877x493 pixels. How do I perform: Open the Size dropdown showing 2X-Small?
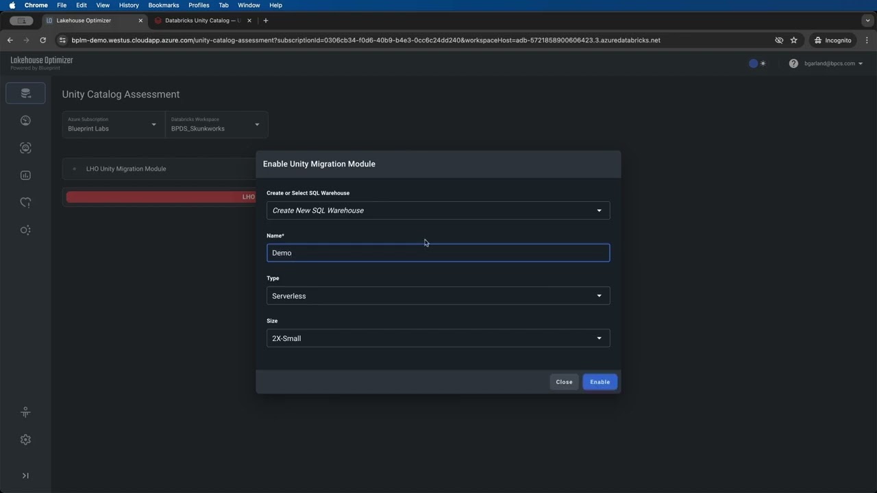438,338
